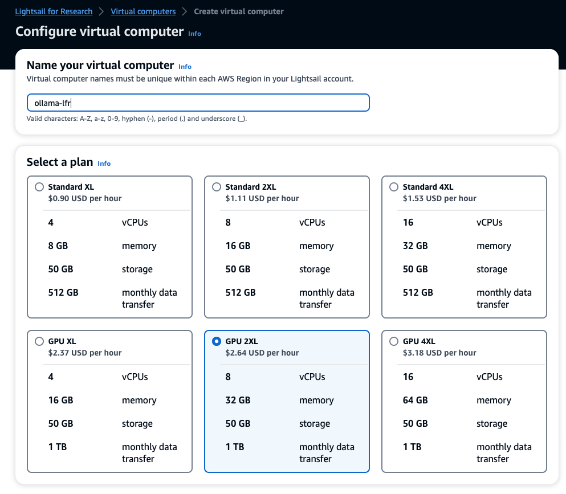Select the Standard 4XL plan radio button
The height and width of the screenshot is (494, 566).
tap(394, 187)
